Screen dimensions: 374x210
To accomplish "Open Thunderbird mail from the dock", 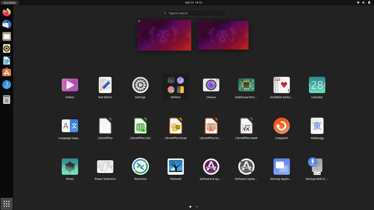I will (6, 24).
